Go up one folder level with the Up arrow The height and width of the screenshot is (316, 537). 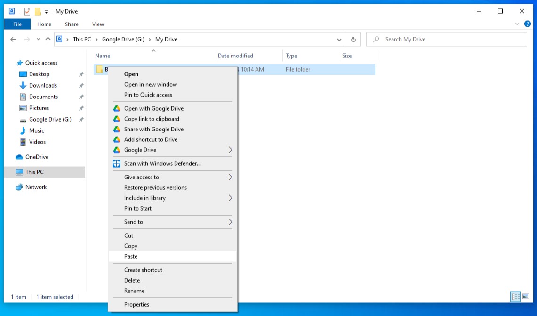tap(48, 40)
